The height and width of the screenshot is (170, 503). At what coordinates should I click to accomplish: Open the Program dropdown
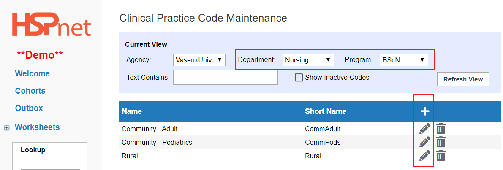tap(404, 60)
